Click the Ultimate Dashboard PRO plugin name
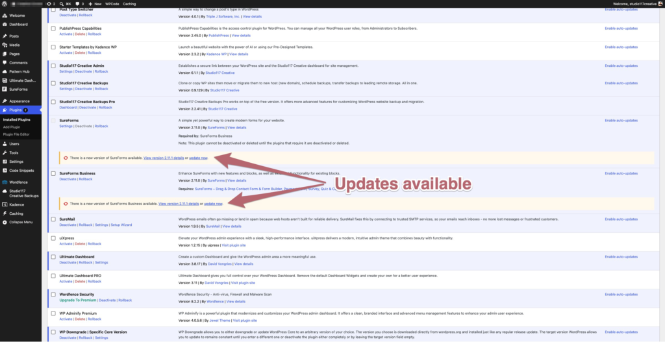The image size is (665, 353). [80, 275]
